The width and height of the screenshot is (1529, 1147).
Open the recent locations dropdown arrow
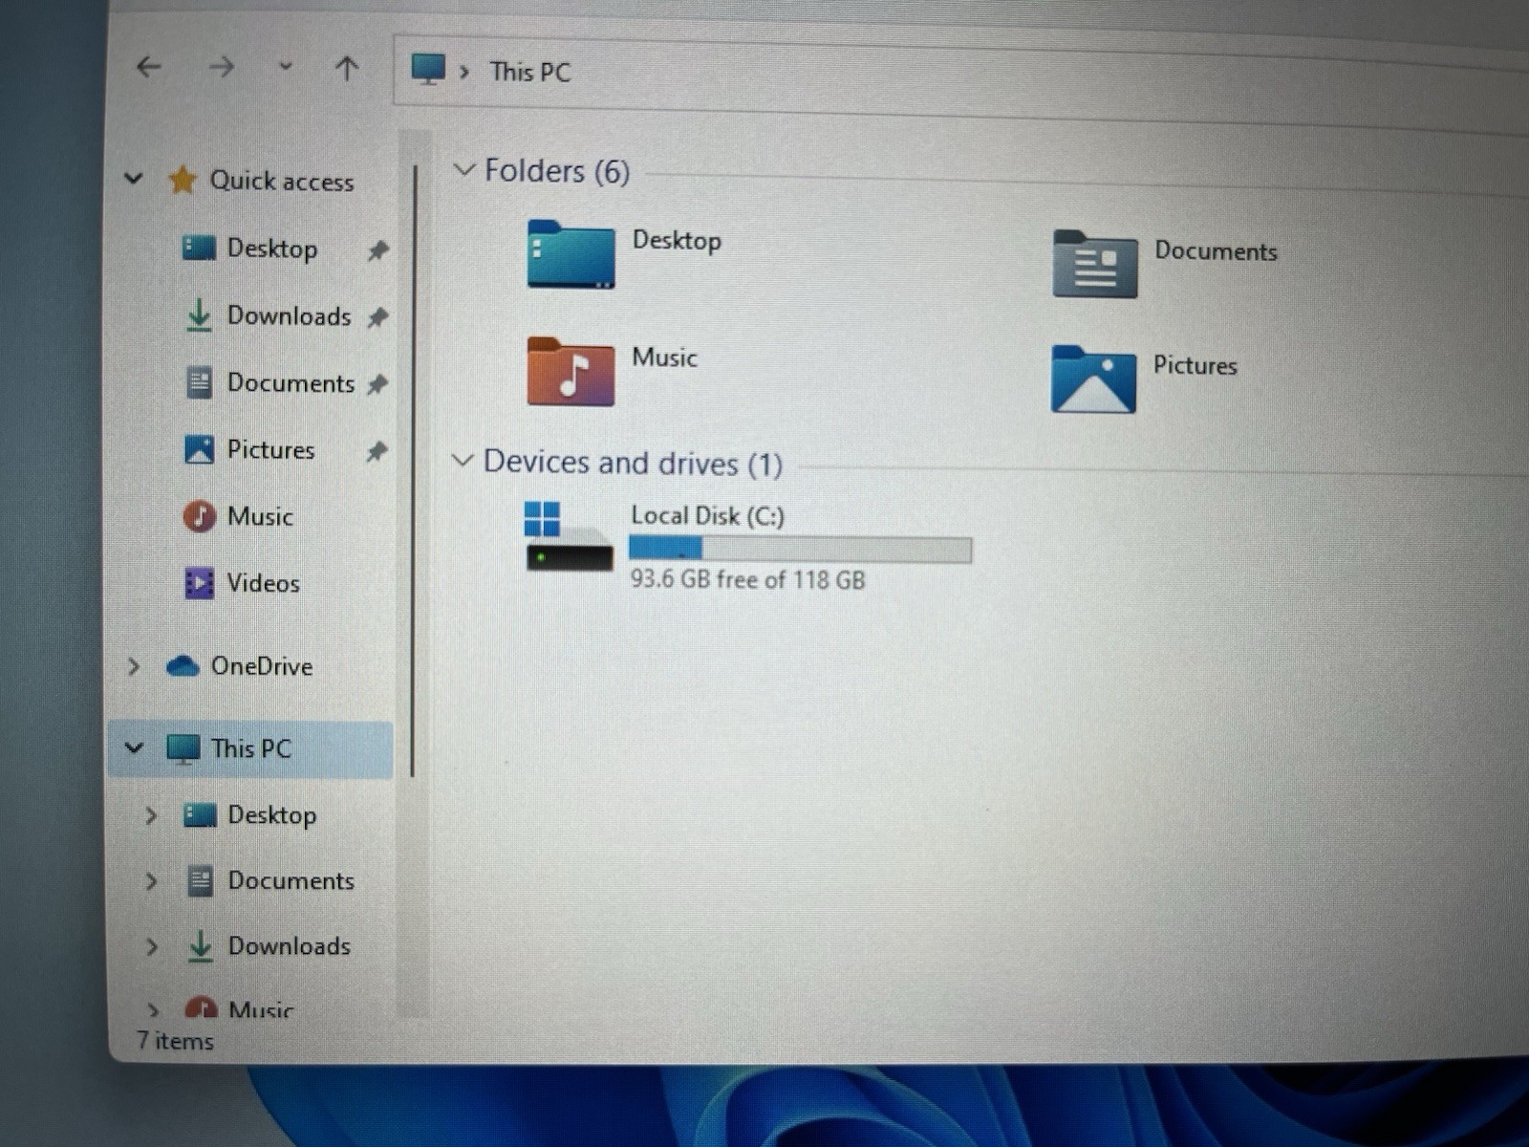pos(285,67)
